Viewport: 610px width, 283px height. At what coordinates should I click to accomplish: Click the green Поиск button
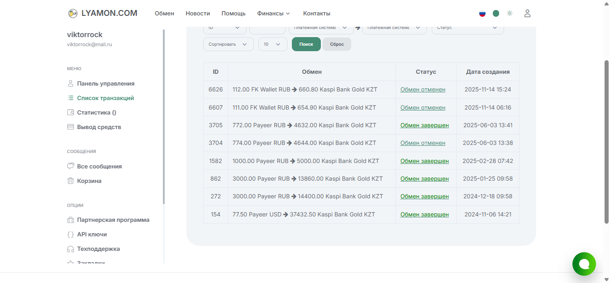pos(306,44)
